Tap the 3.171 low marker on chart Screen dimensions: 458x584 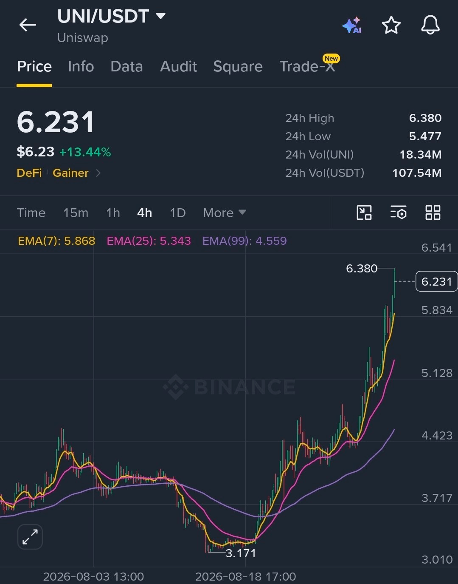tap(241, 553)
